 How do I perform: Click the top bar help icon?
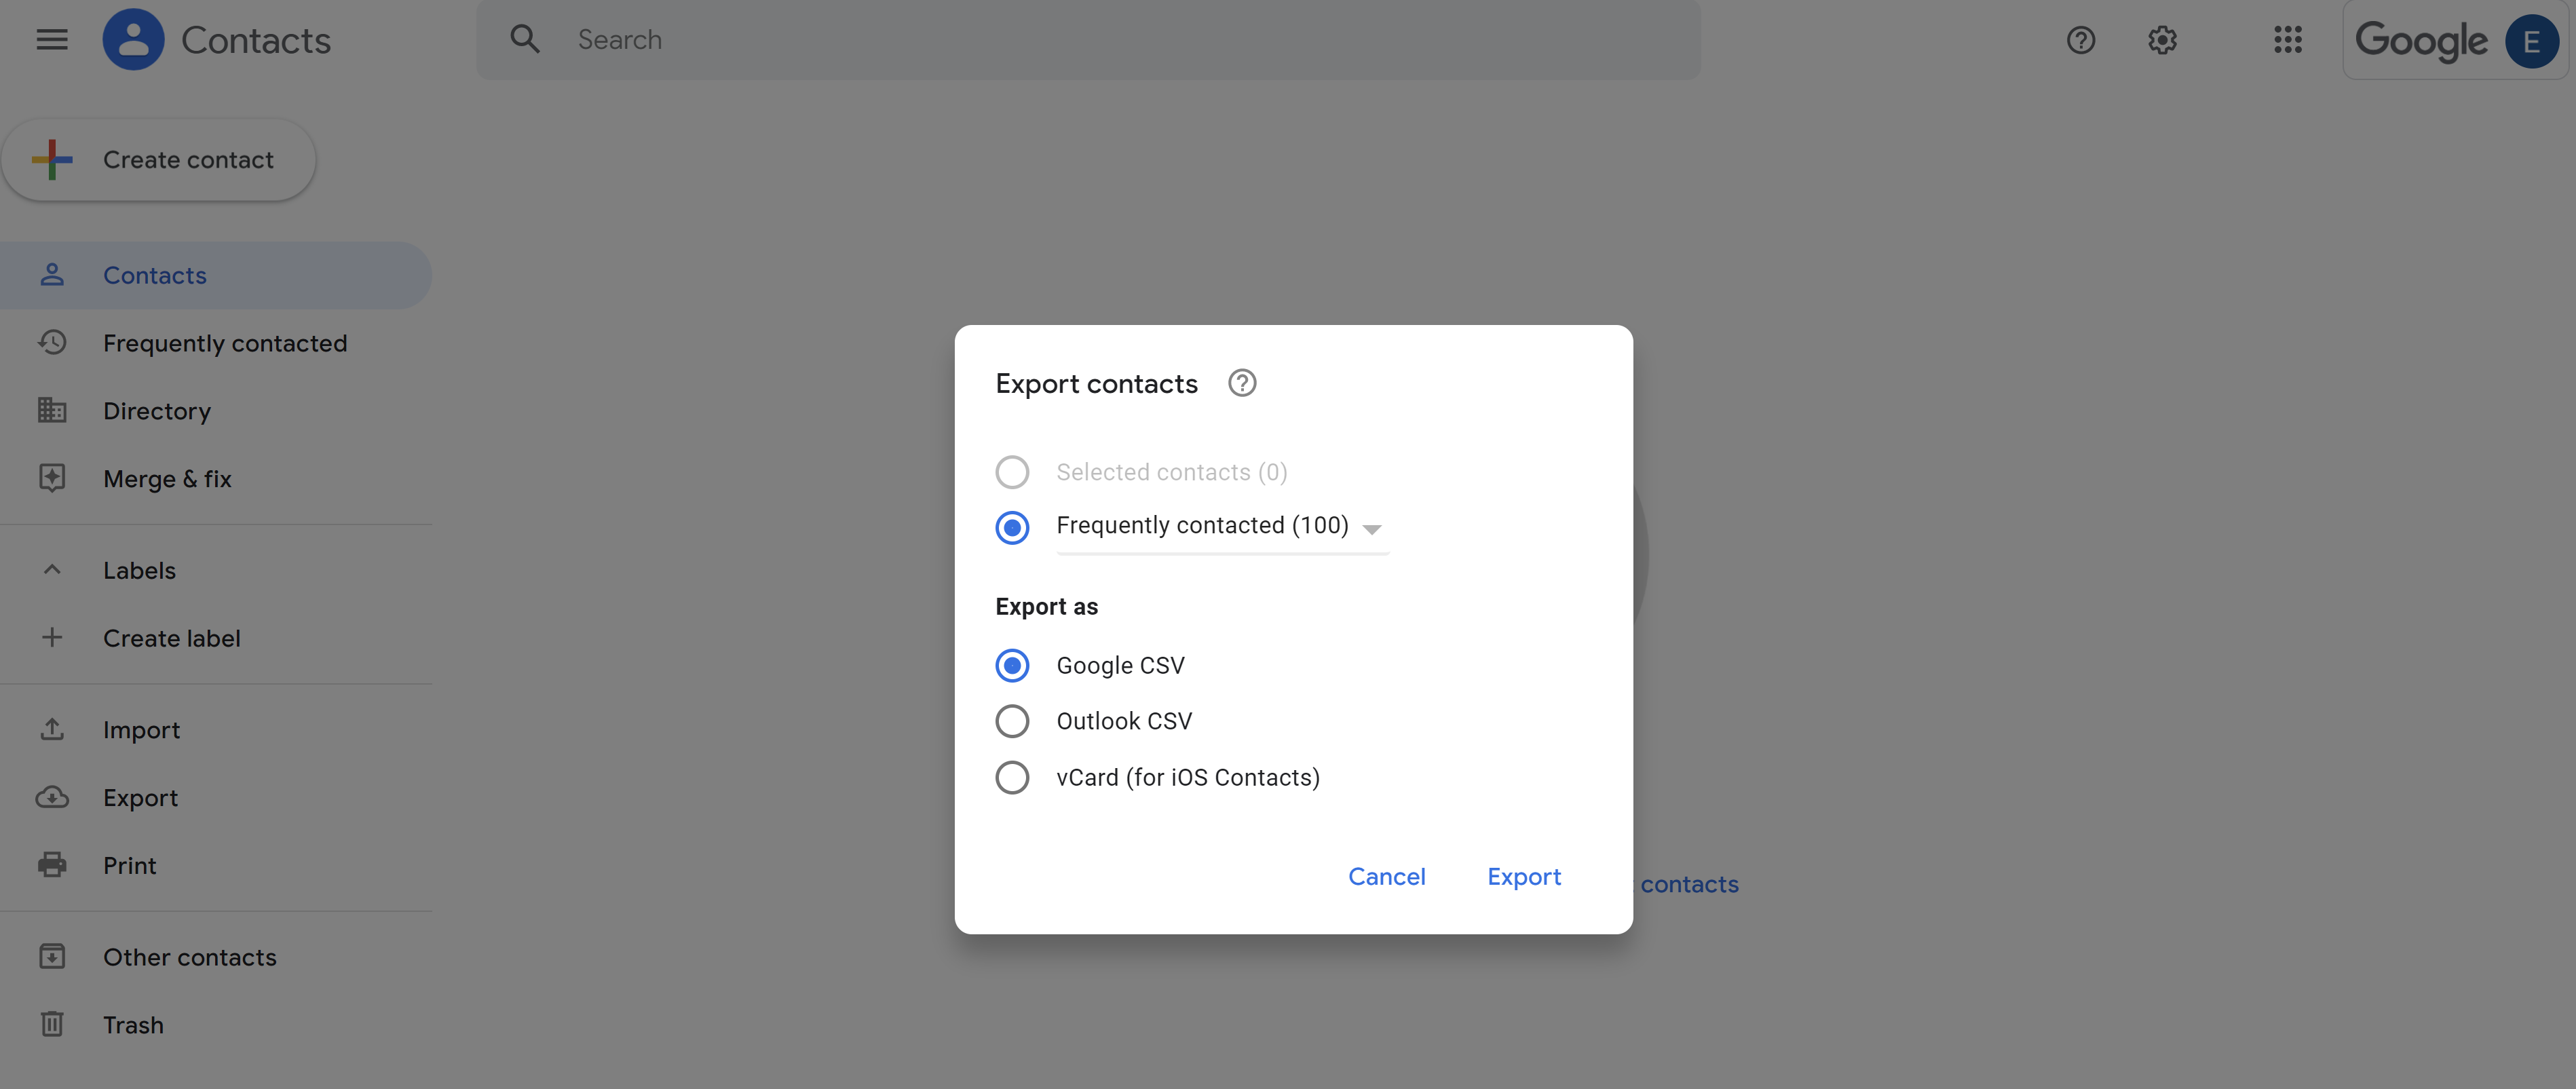(x=2080, y=40)
